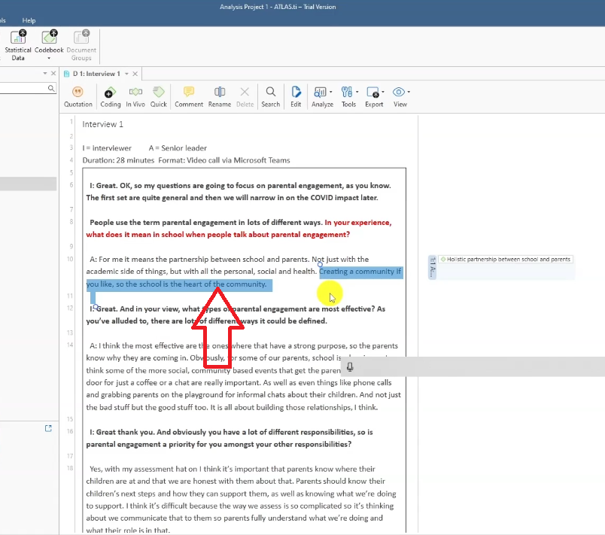Expand the Analyze dropdown
The image size is (605, 535).
[322, 96]
